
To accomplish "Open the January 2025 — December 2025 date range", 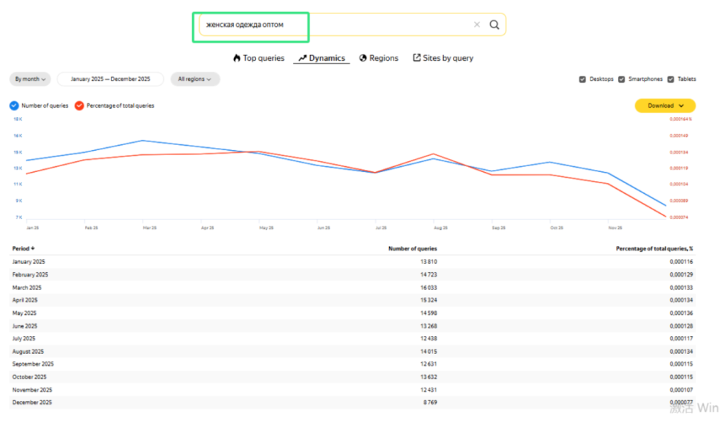I will (110, 79).
